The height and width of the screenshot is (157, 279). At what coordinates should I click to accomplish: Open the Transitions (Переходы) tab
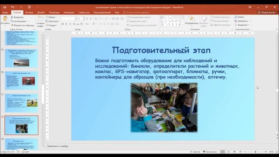[x=54, y=12]
